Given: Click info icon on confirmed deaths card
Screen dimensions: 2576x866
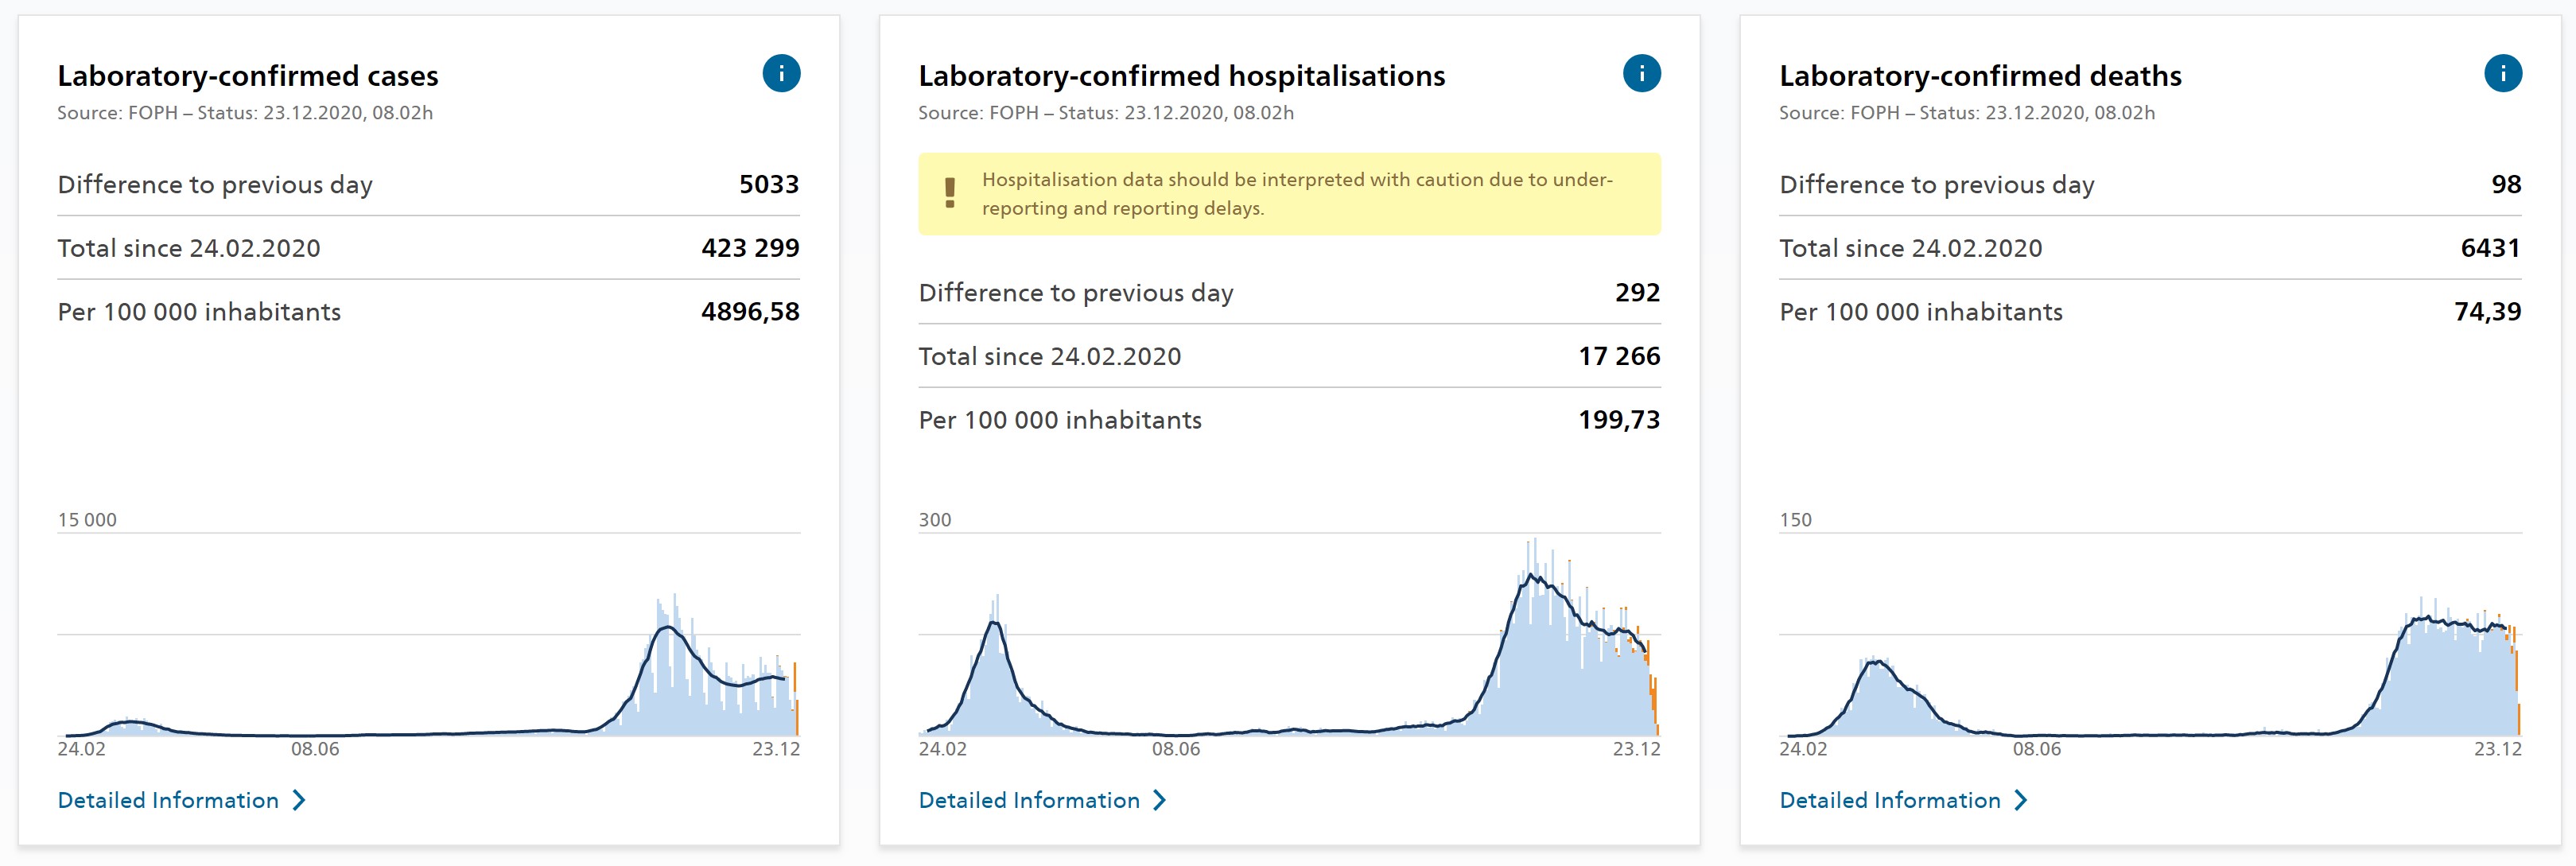Looking at the screenshot, I should 2502,73.
